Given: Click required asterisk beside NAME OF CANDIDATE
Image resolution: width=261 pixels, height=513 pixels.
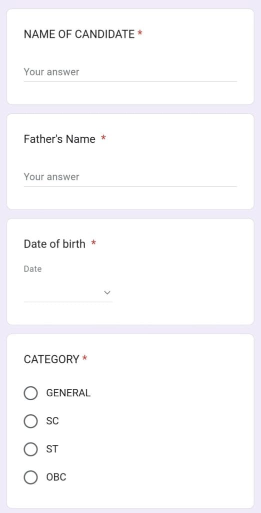Looking at the screenshot, I should point(140,33).
